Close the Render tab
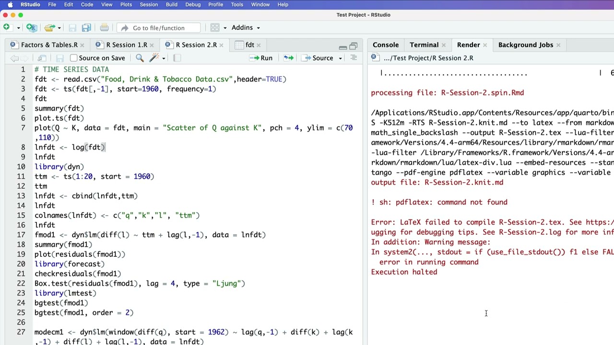This screenshot has height=345, width=614. coord(484,45)
